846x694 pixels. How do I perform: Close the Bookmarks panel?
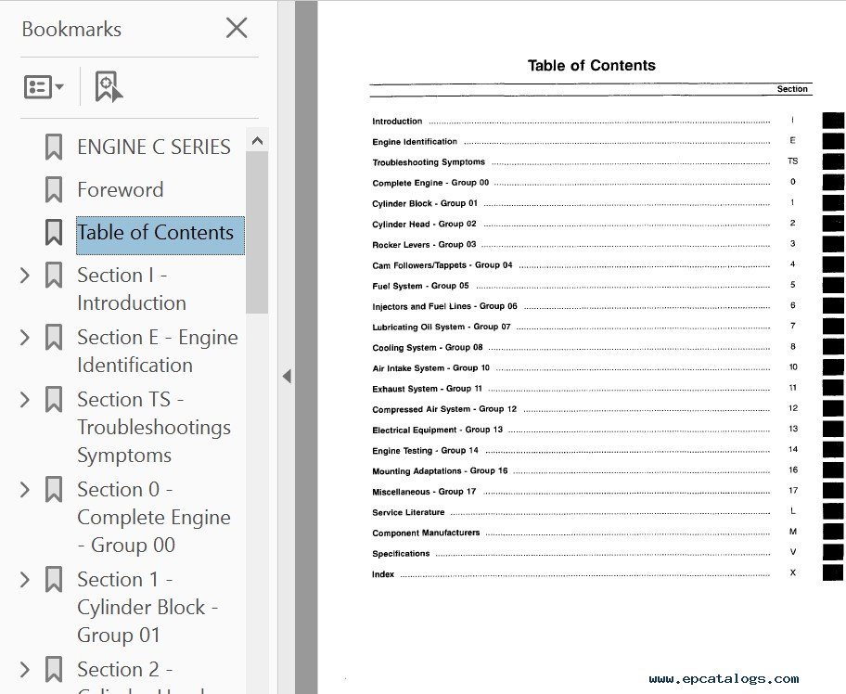(x=237, y=28)
